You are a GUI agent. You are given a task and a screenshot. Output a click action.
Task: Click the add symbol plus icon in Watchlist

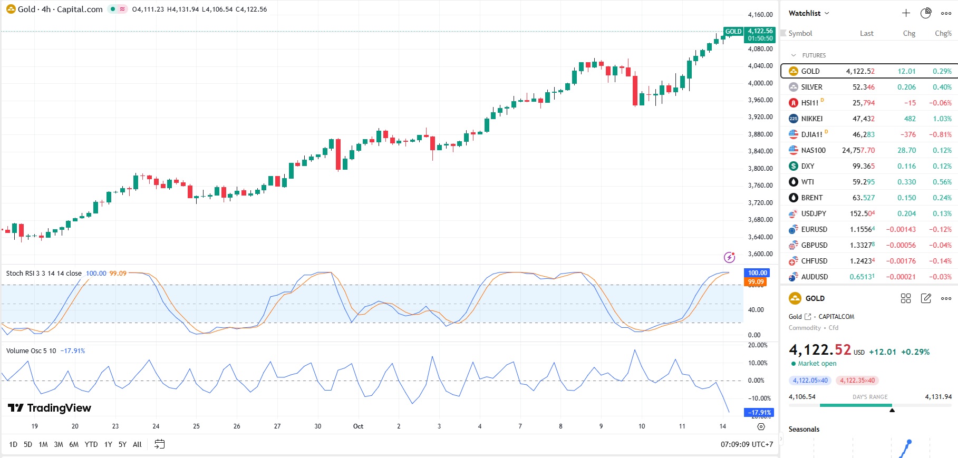906,13
